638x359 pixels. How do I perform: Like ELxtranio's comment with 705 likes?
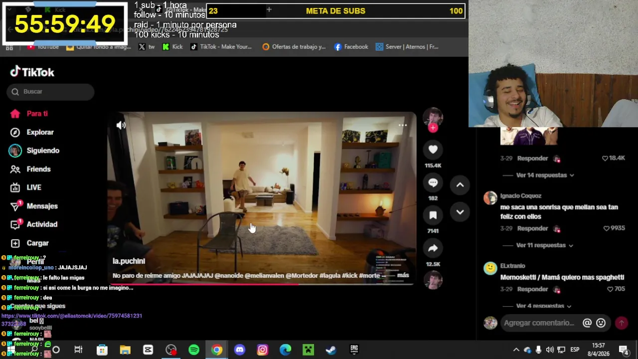tap(610, 289)
